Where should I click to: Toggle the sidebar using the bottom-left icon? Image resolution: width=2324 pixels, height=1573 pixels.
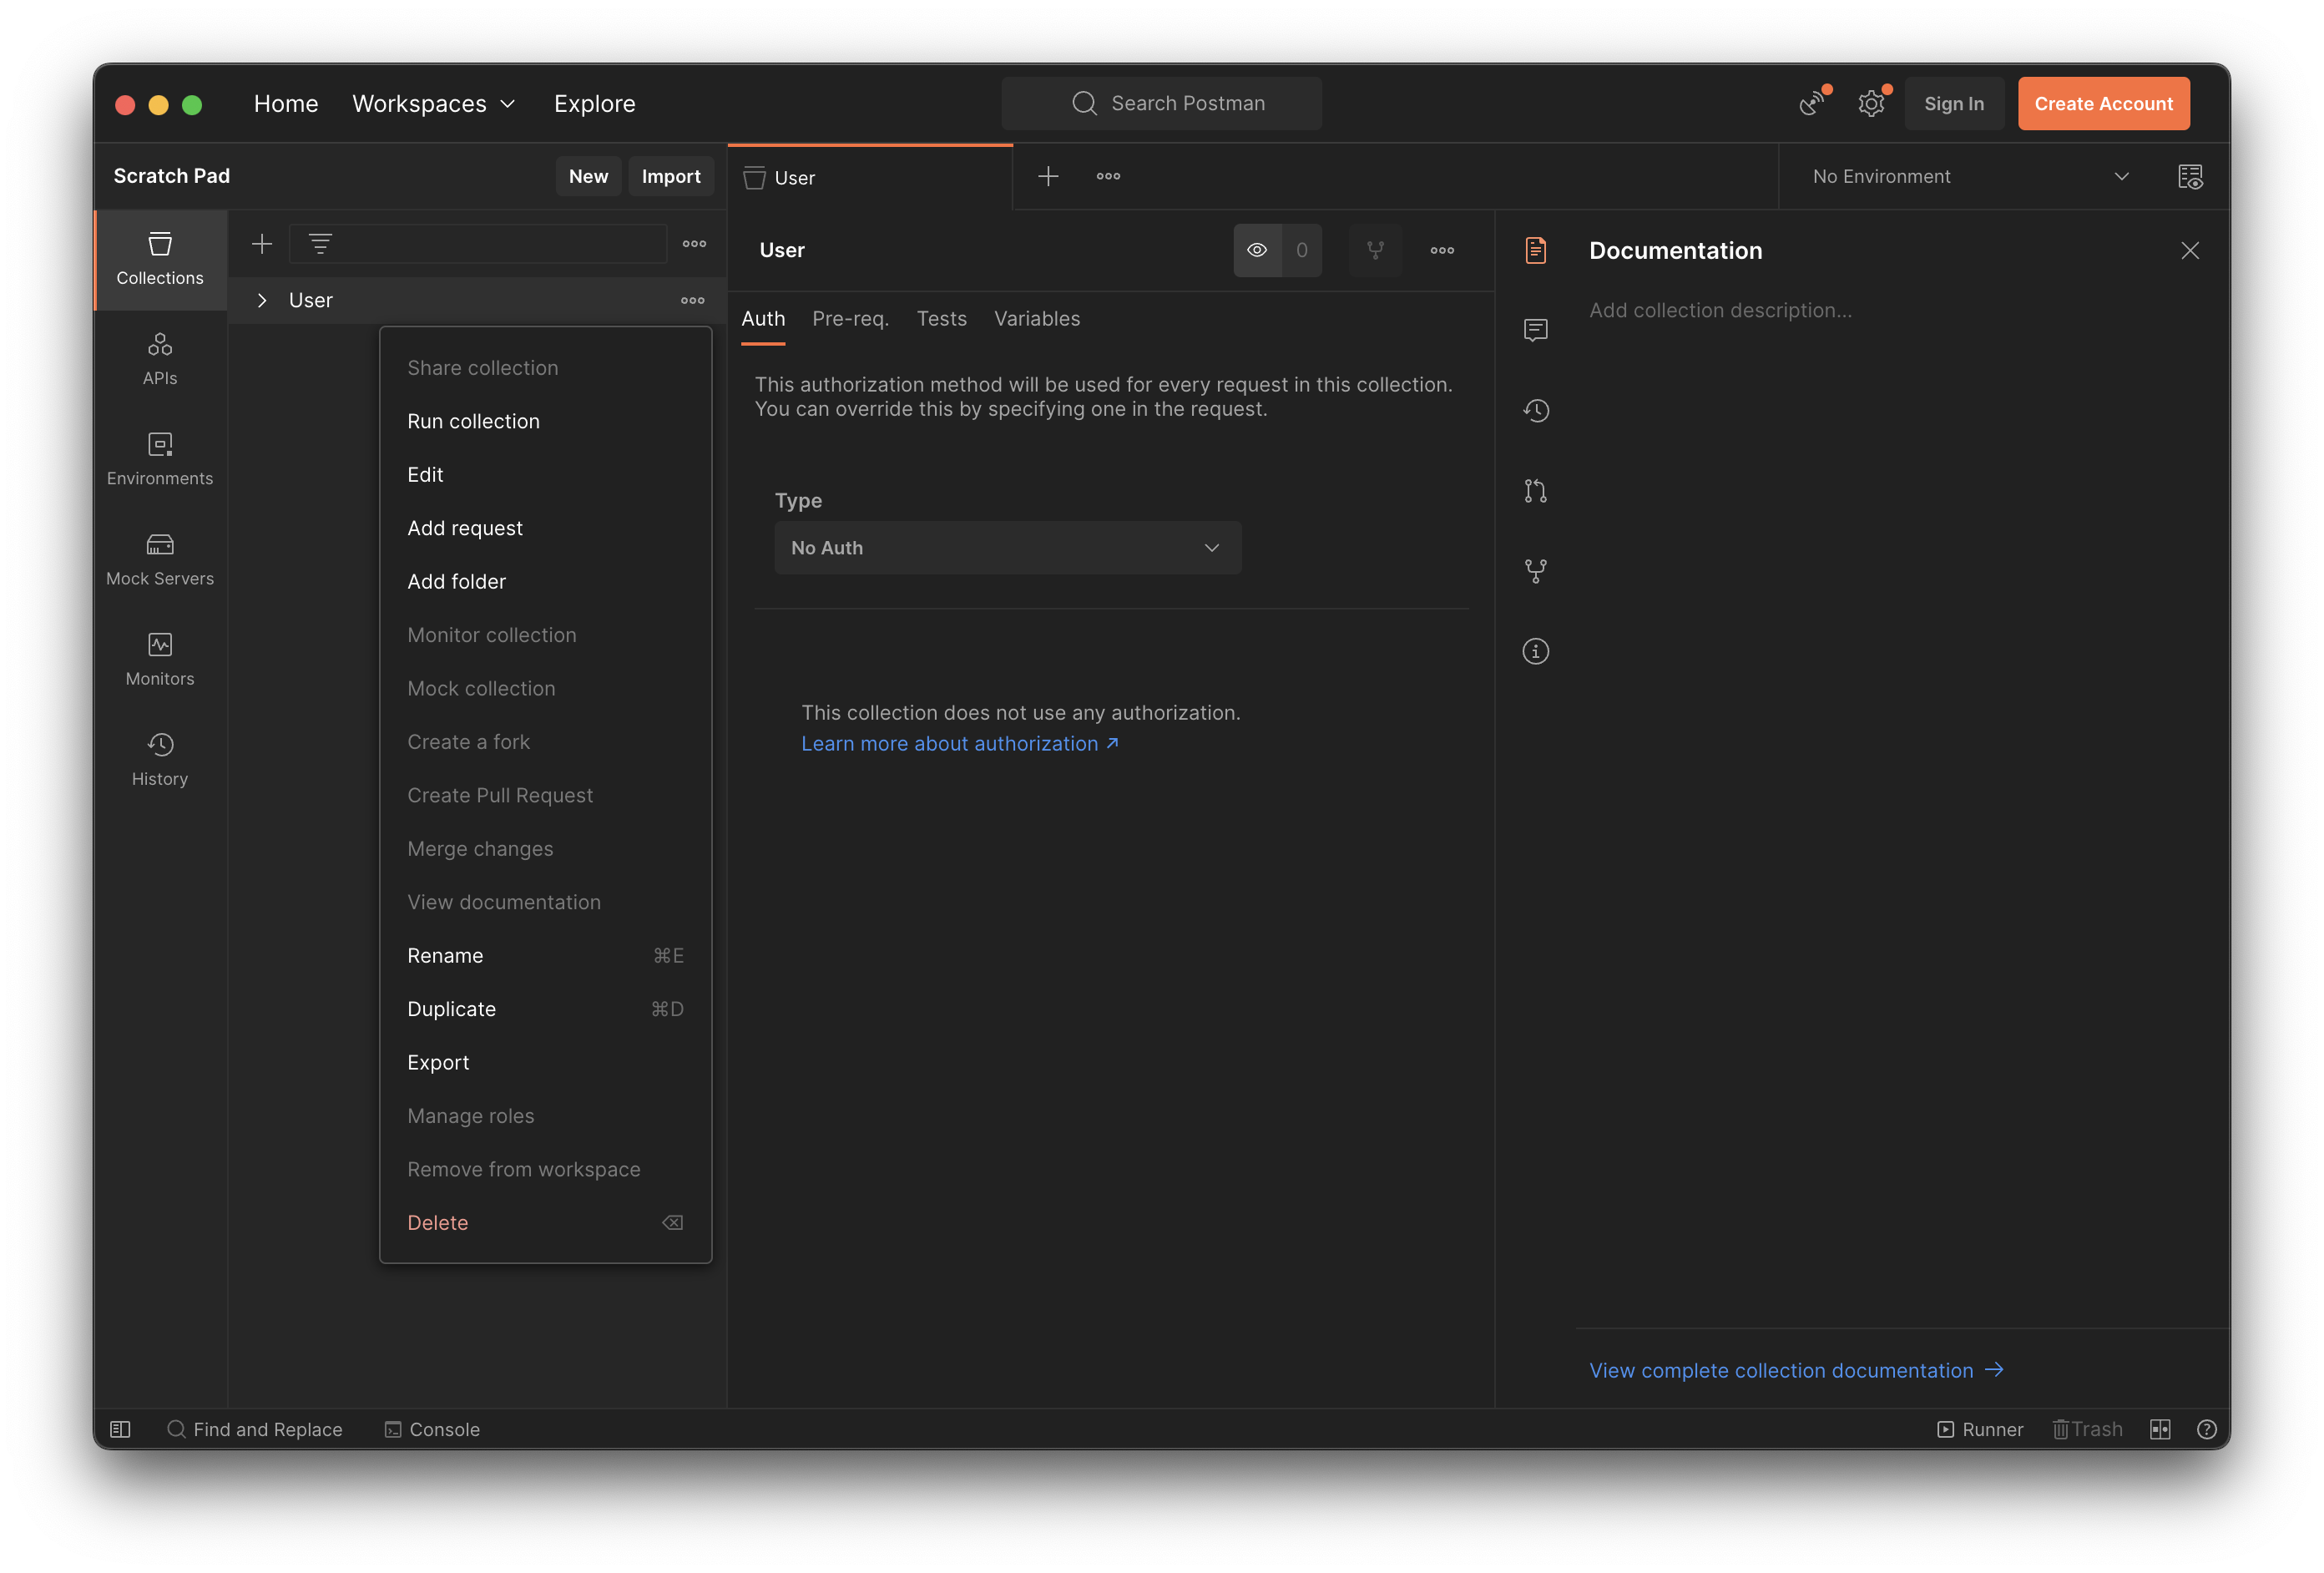click(x=119, y=1429)
